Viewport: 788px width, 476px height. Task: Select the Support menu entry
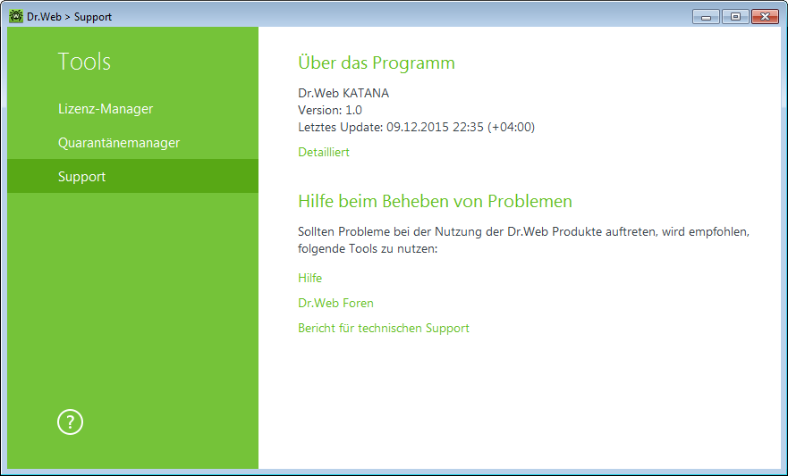(132, 176)
